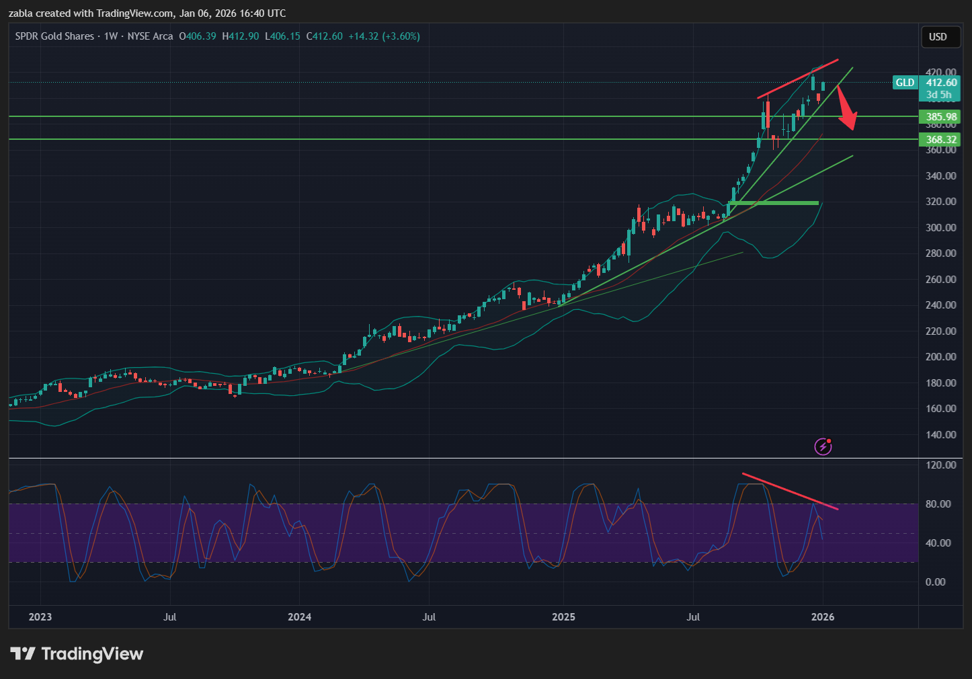Screen dimensions: 972x679
Task: Click the 385.98 horizontal line price label
Action: [x=941, y=117]
